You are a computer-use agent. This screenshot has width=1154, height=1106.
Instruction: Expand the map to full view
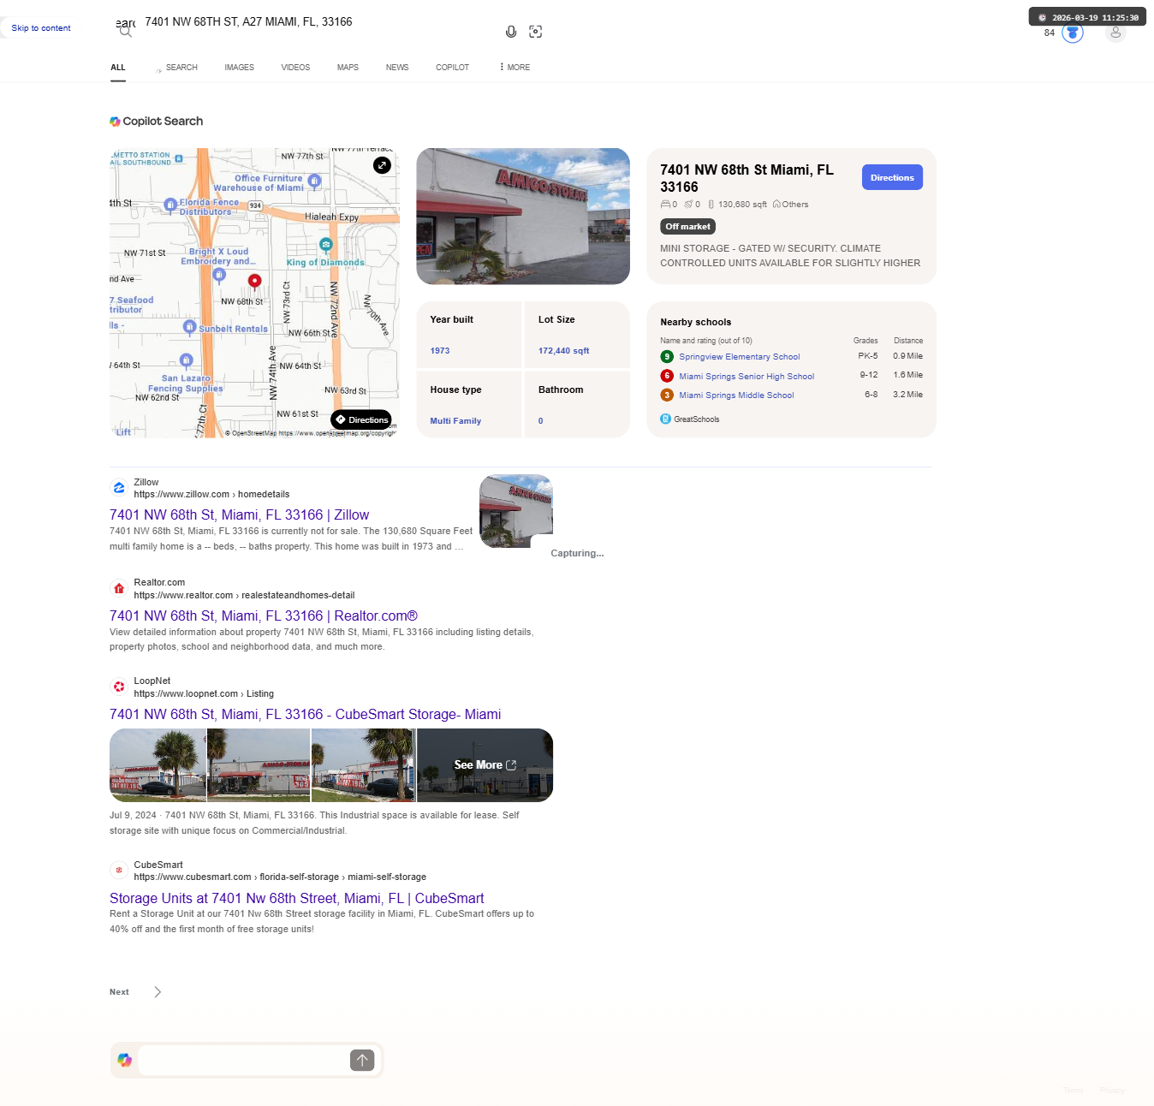[383, 165]
